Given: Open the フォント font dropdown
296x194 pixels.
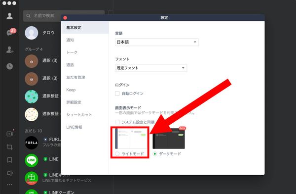Looking at the screenshot, I should tap(151, 68).
